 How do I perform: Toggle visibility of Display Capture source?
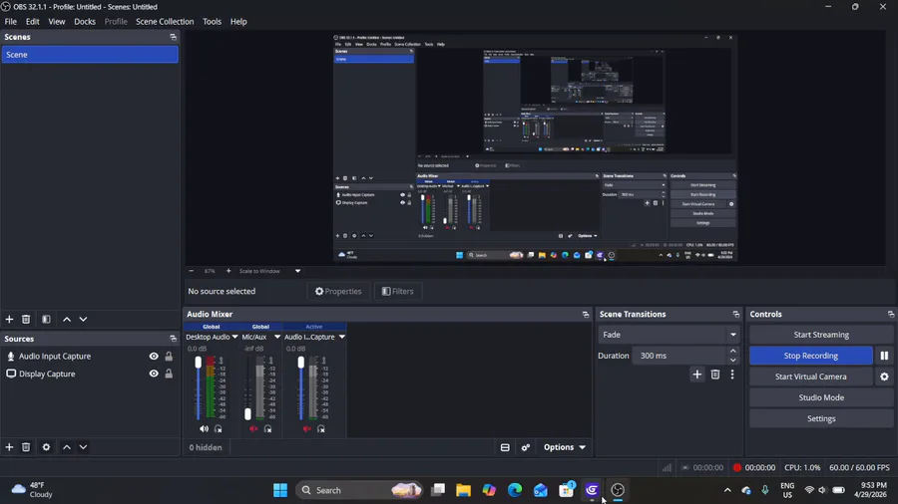coord(154,374)
